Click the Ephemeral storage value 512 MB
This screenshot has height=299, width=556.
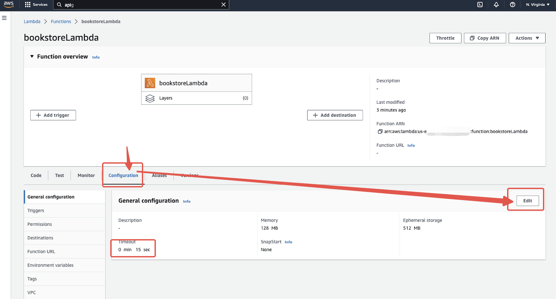tap(412, 228)
